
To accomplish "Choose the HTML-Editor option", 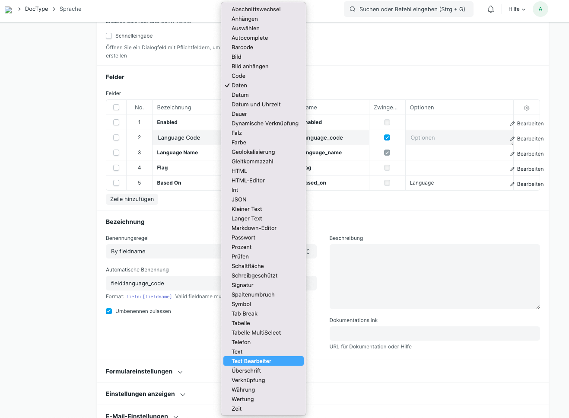I will click(x=264, y=180).
